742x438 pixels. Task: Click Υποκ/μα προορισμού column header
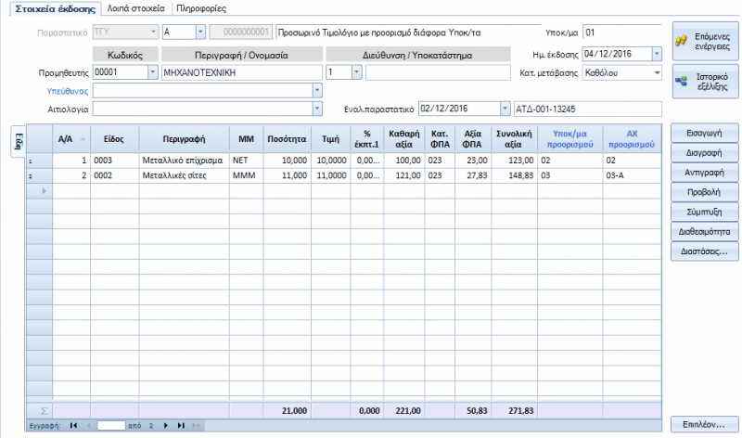point(569,139)
